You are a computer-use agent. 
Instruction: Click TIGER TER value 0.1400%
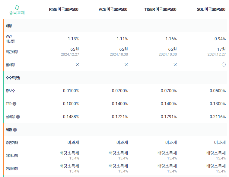coord(169,104)
